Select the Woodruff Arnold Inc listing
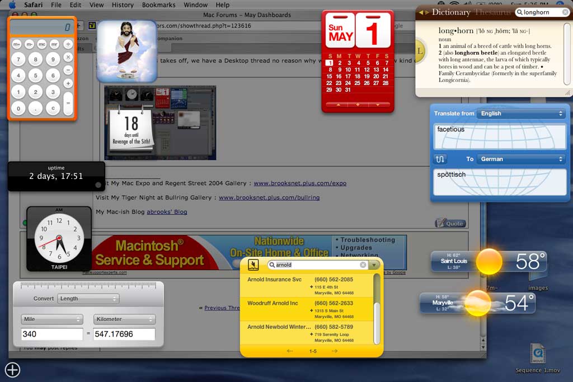 click(x=307, y=309)
